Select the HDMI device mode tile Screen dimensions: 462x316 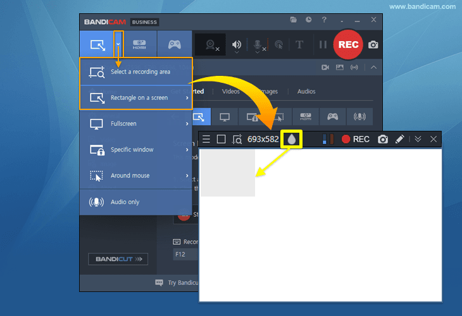coord(306,117)
